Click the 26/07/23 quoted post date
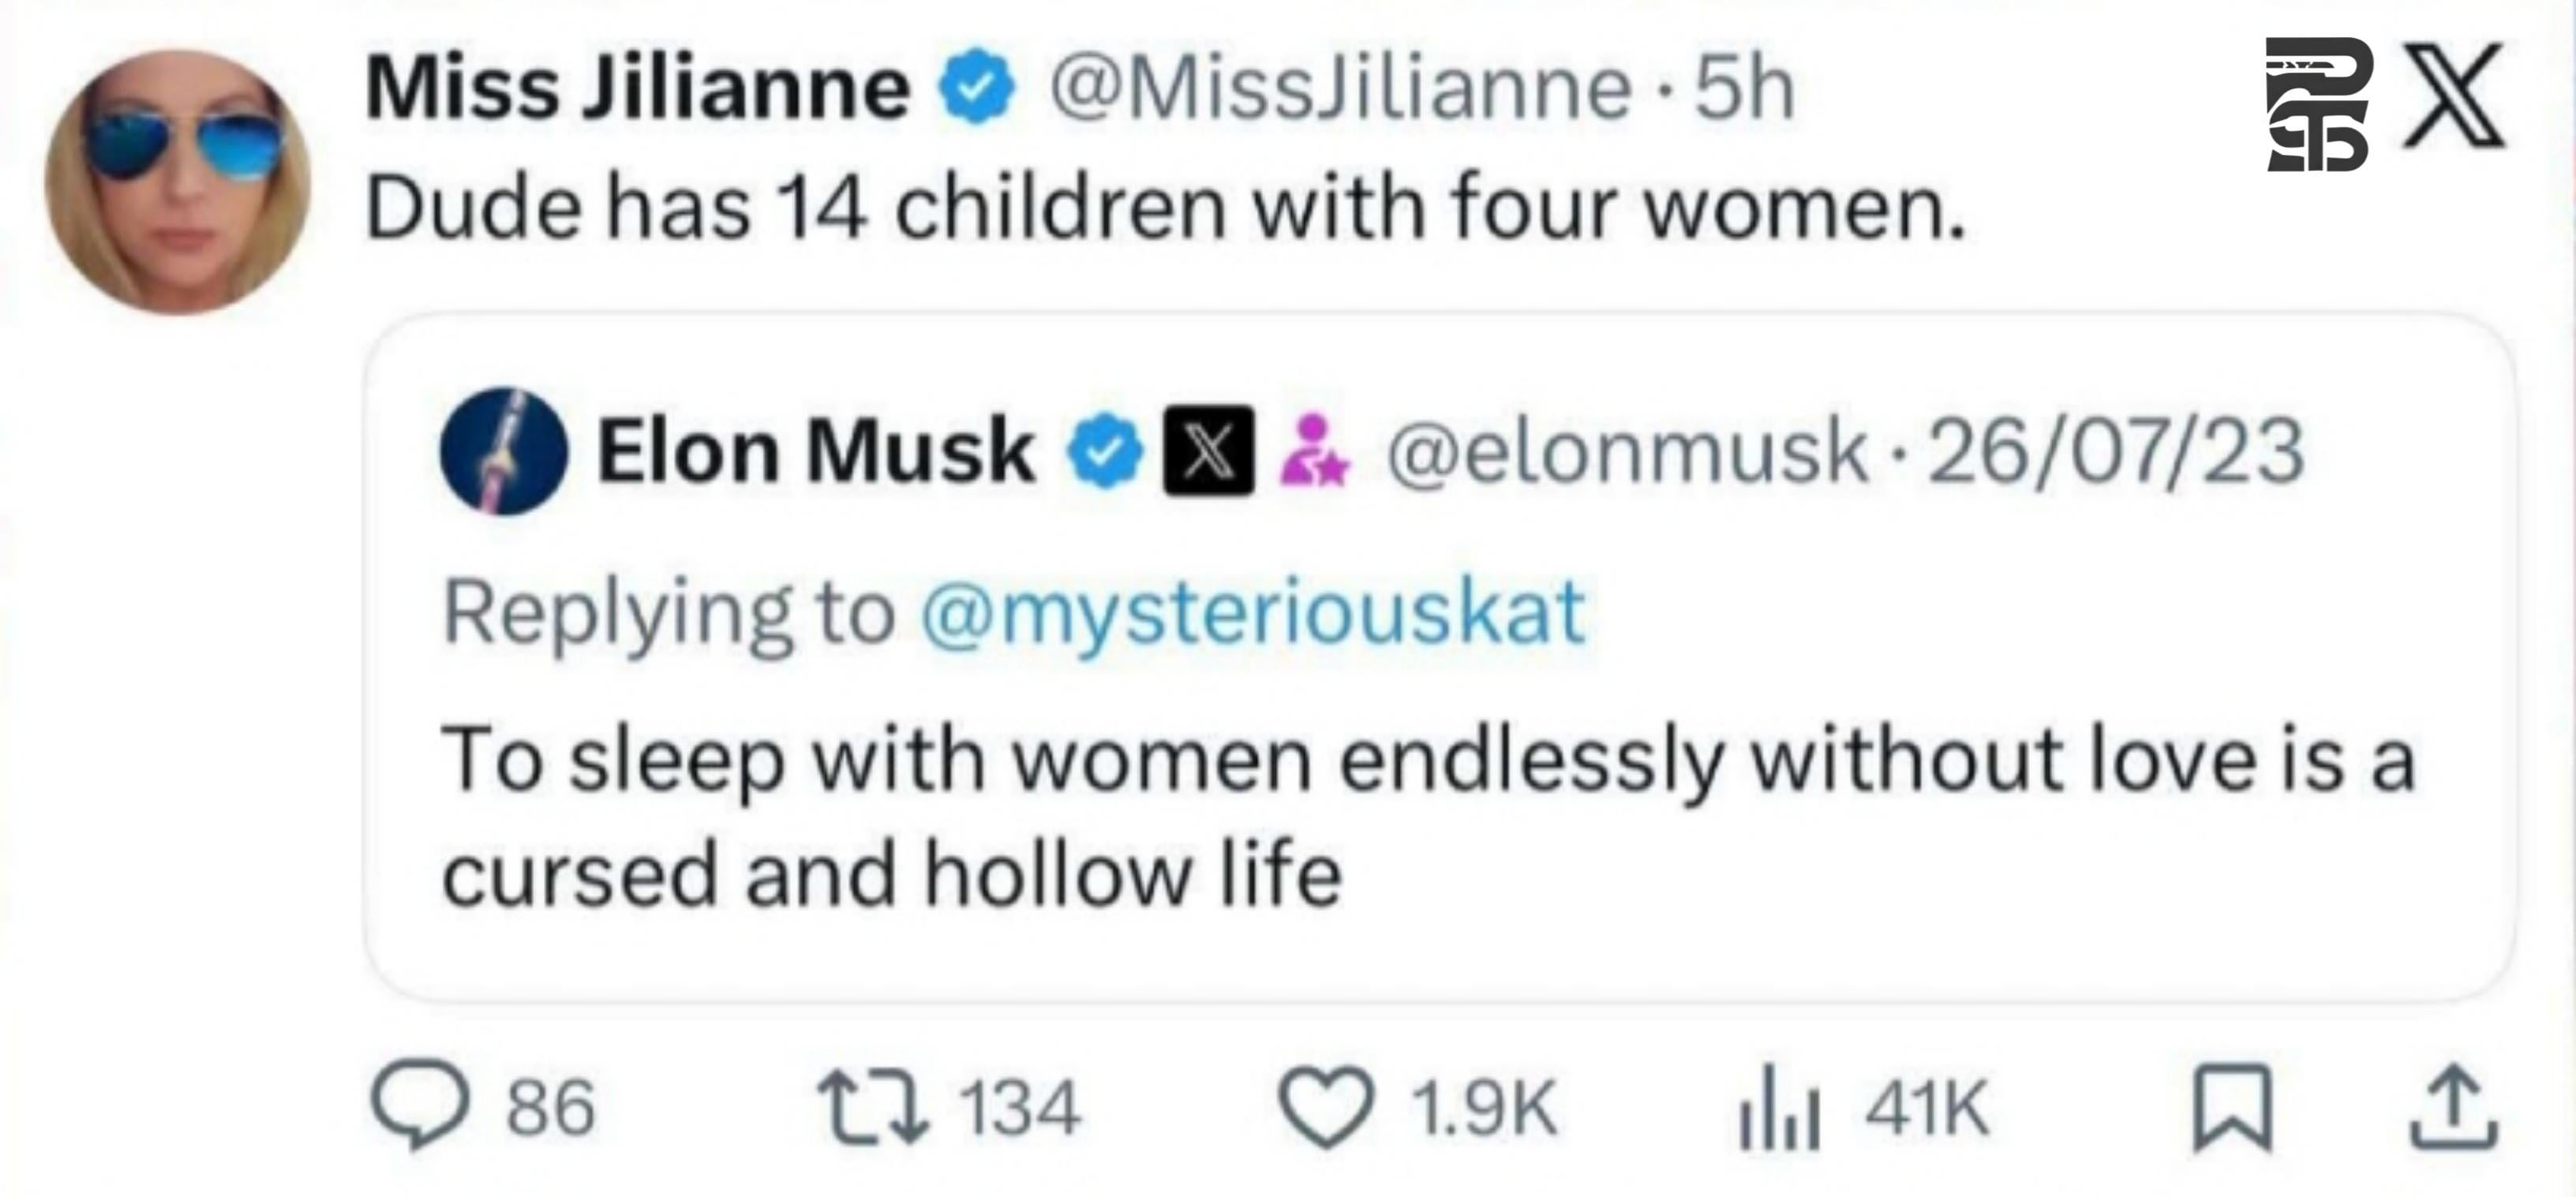This screenshot has width=2576, height=1197. [x=2115, y=452]
